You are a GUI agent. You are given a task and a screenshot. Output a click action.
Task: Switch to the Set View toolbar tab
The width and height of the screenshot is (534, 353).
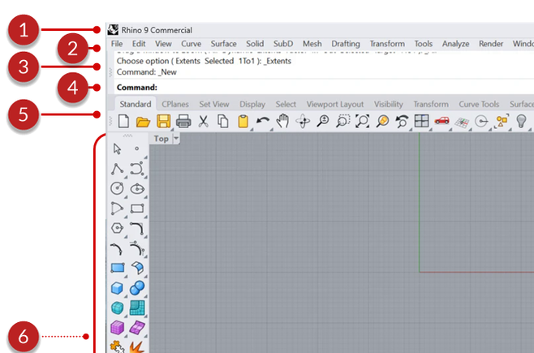pos(214,104)
